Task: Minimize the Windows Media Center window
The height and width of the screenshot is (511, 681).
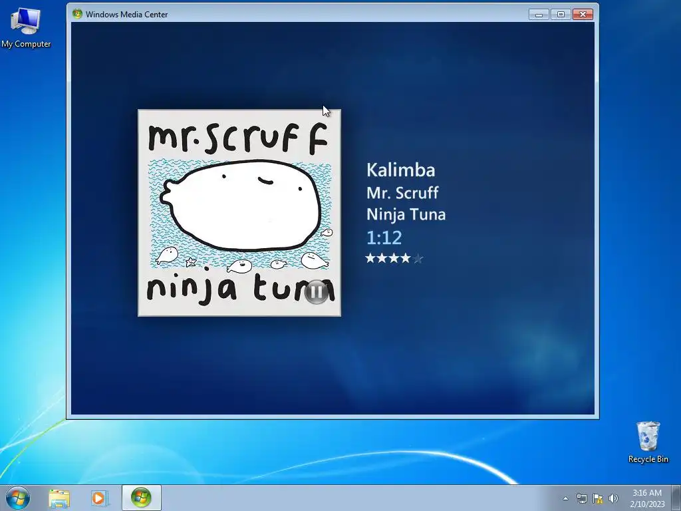Action: (539, 15)
